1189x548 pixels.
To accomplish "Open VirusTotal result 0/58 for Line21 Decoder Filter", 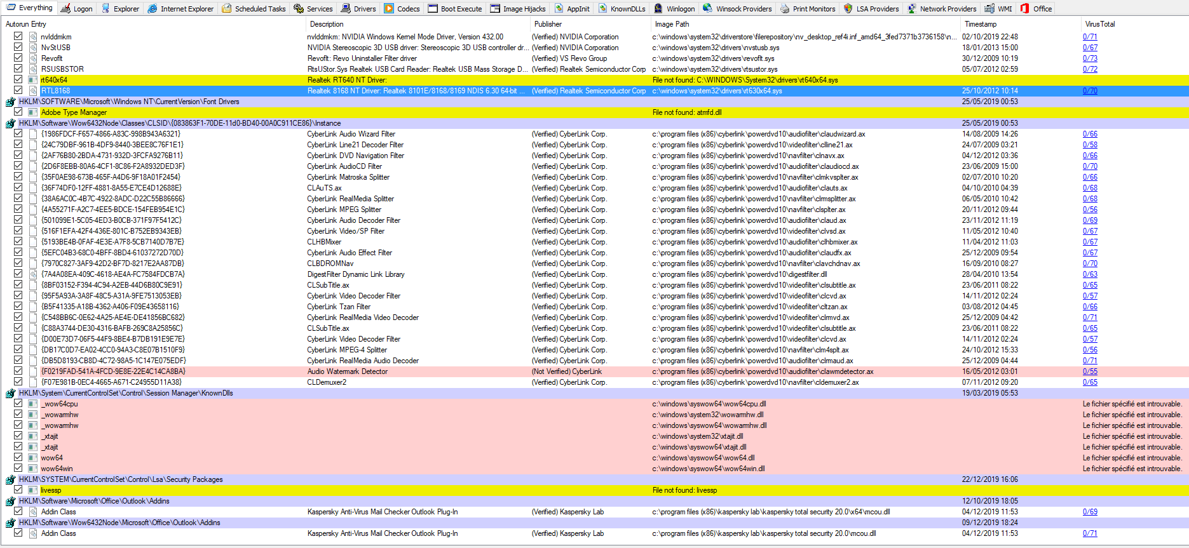I will pyautogui.click(x=1090, y=145).
